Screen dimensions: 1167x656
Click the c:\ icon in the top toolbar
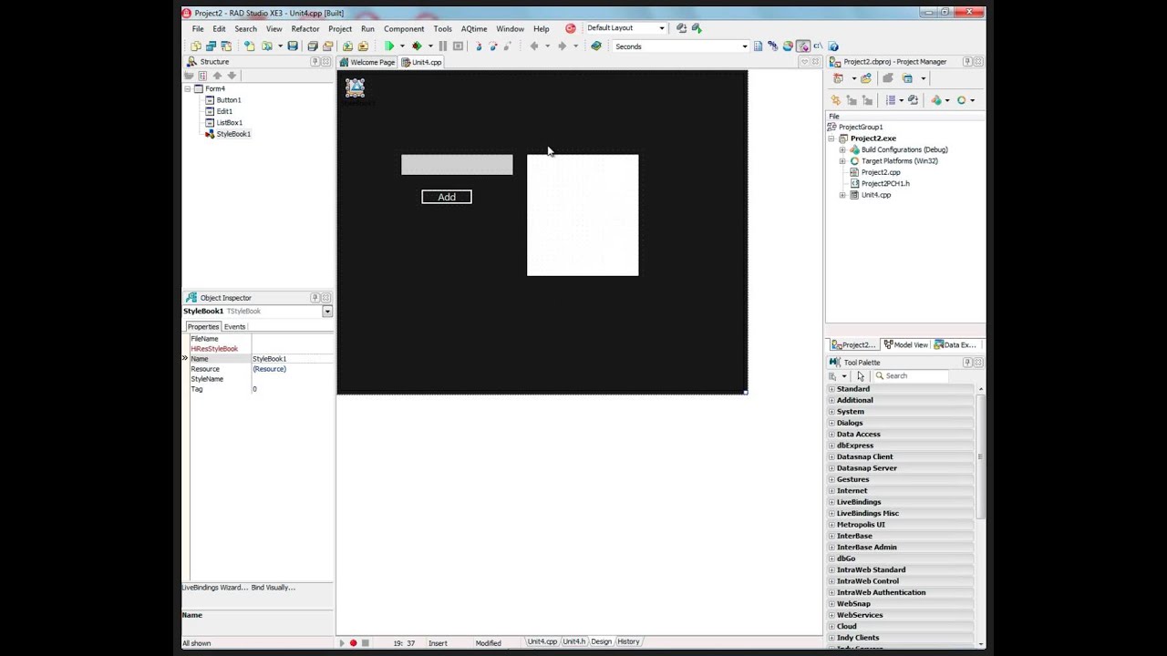coord(818,46)
